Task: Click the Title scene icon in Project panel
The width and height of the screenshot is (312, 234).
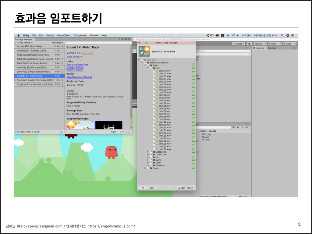Action: coord(203,140)
